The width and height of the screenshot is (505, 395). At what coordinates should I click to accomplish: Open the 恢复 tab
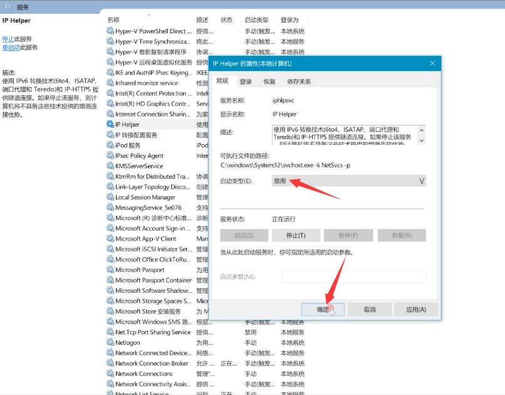click(269, 82)
